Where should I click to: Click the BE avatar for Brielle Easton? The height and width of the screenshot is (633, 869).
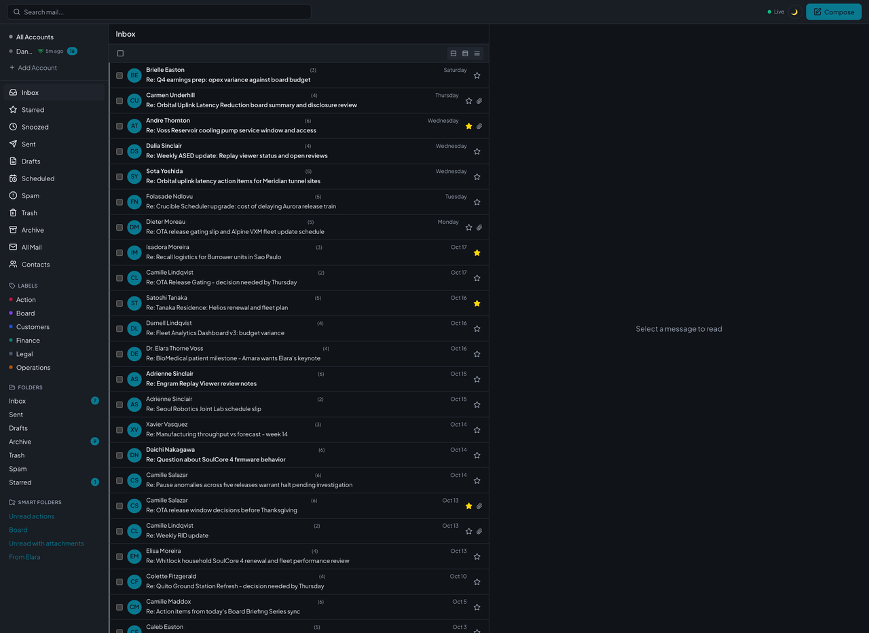point(134,75)
